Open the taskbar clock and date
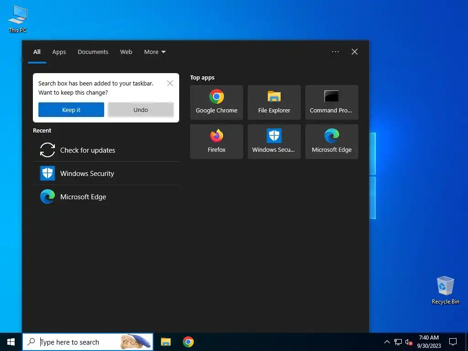Image resolution: width=468 pixels, height=351 pixels. (x=429, y=342)
